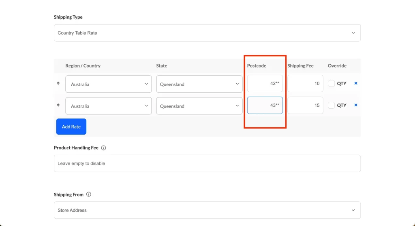The image size is (415, 226).
Task: Click the Product Handling Fee info icon
Action: [x=103, y=148]
